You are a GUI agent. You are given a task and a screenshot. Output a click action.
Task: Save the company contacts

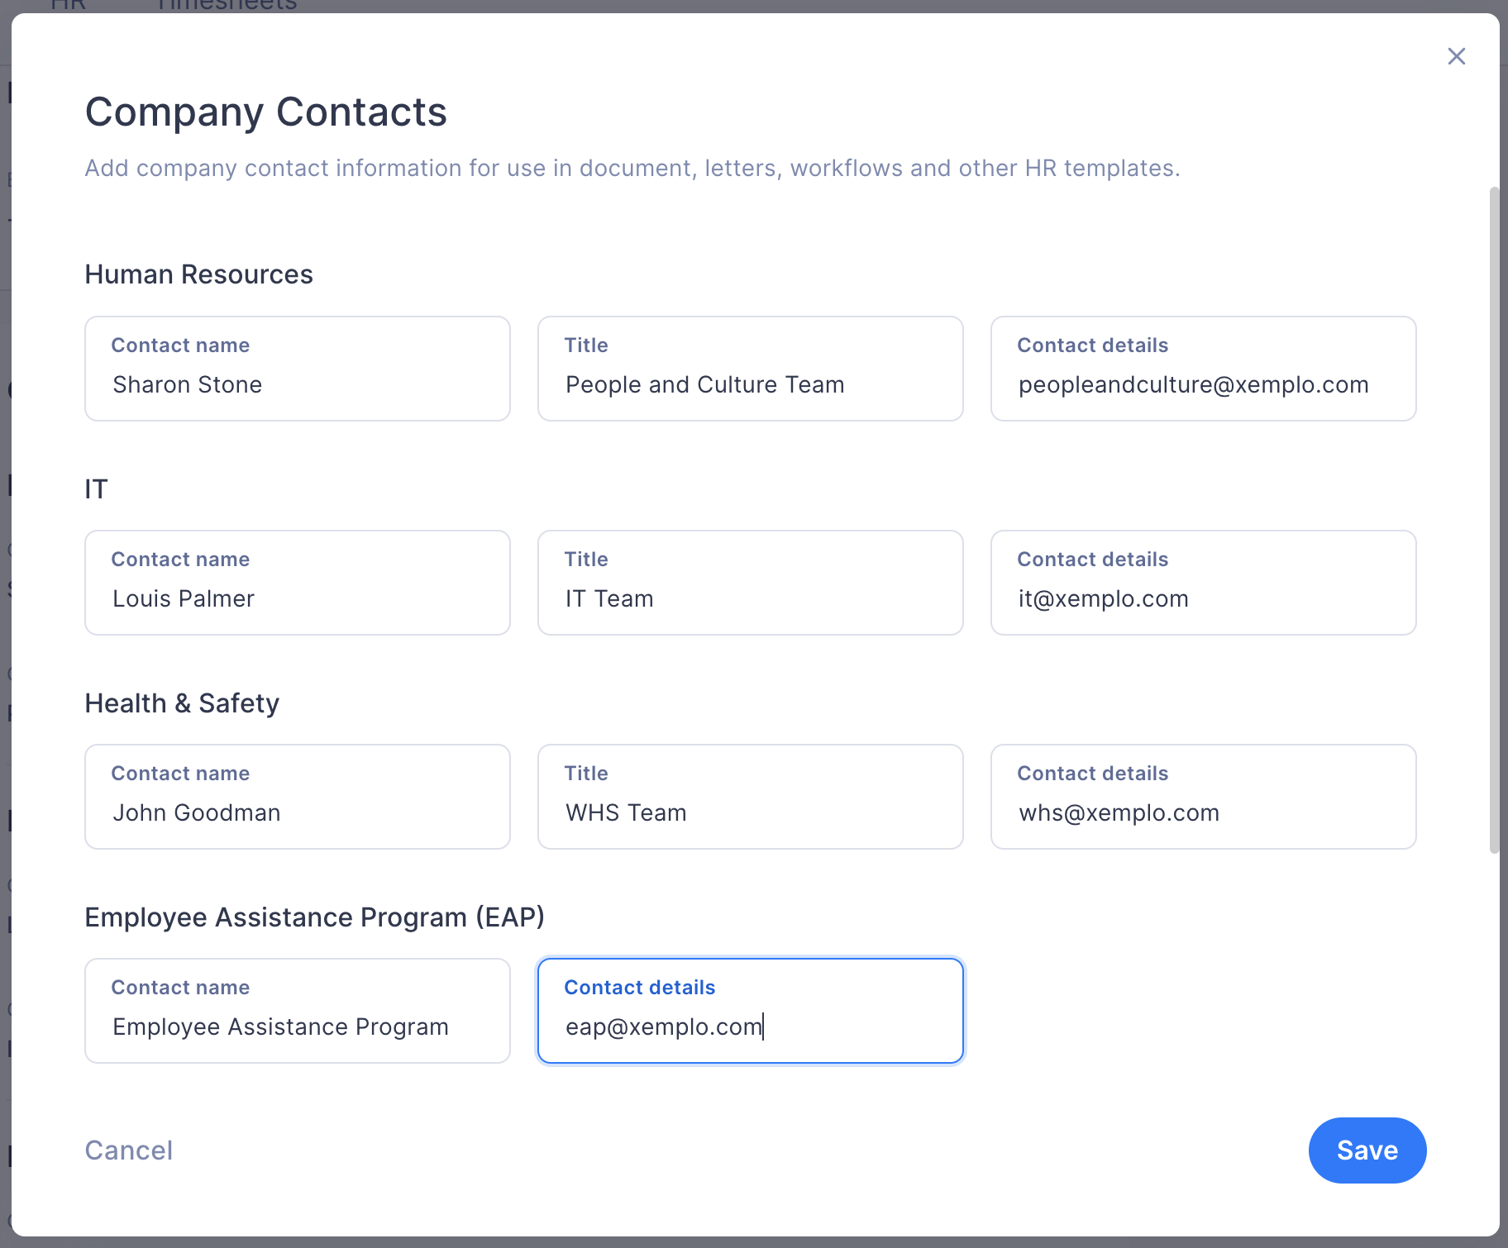(1367, 1150)
